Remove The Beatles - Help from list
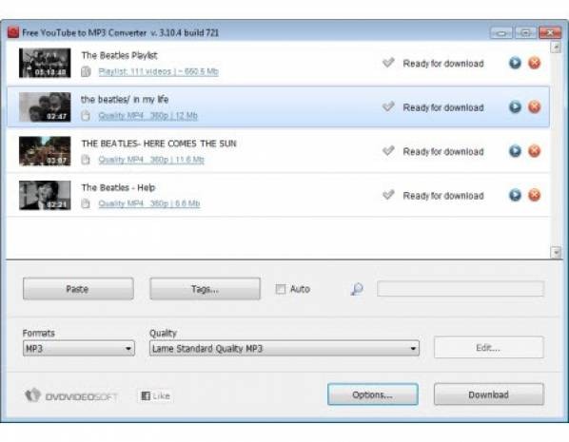This screenshot has height=442, width=569. (534, 196)
